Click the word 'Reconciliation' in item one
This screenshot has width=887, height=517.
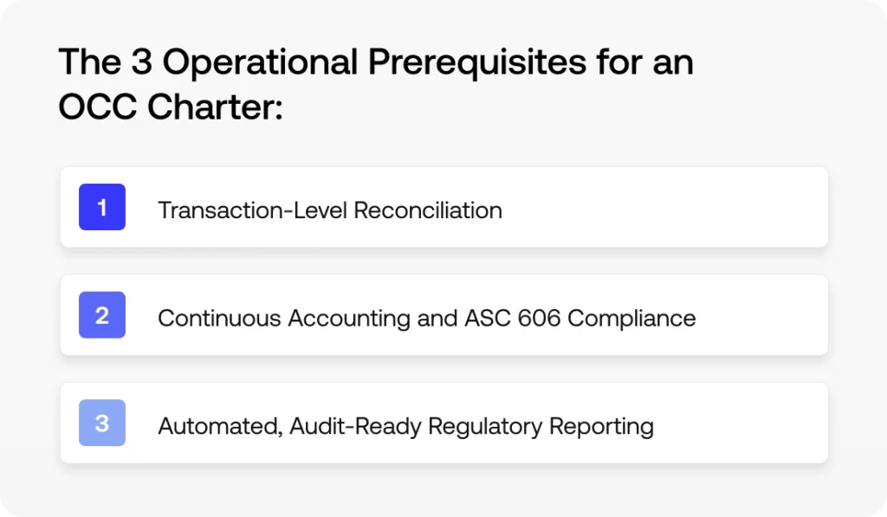428,210
